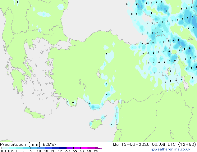
Task: Click the '25' legend scale label
Action: point(60,151)
